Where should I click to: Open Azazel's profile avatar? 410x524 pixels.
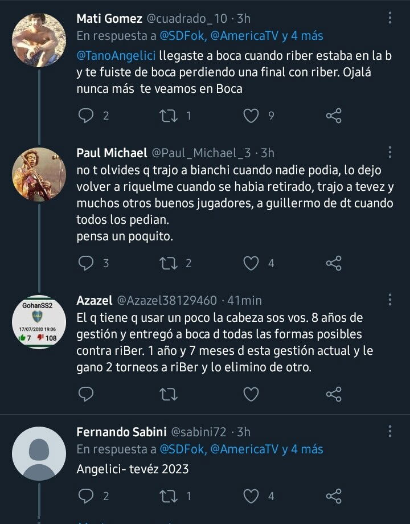coord(39,322)
